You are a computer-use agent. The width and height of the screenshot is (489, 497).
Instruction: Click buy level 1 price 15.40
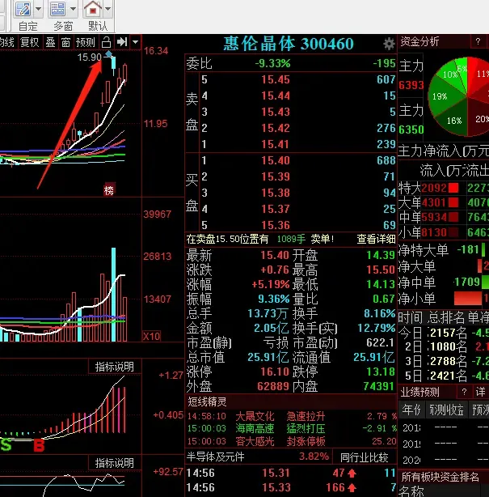tap(276, 160)
